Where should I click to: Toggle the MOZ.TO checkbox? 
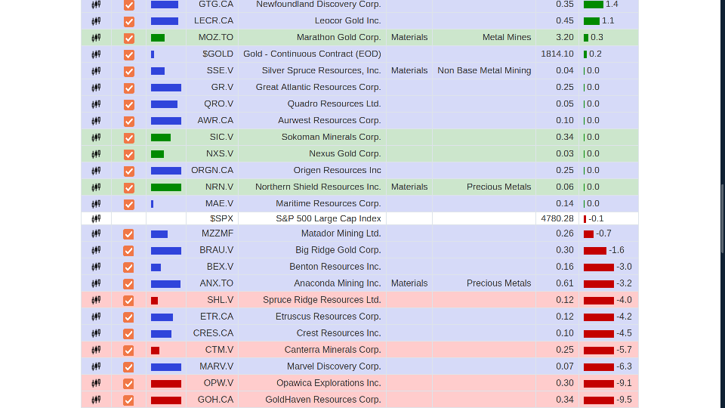128,39
